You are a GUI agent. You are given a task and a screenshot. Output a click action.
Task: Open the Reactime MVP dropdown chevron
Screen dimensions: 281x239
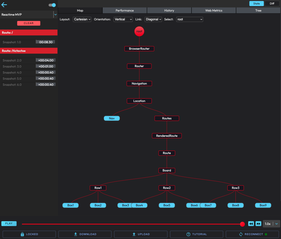pyautogui.click(x=55, y=15)
